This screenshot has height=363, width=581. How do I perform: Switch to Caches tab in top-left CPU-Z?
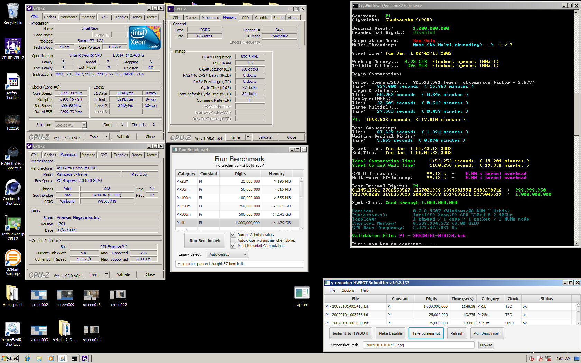point(50,17)
